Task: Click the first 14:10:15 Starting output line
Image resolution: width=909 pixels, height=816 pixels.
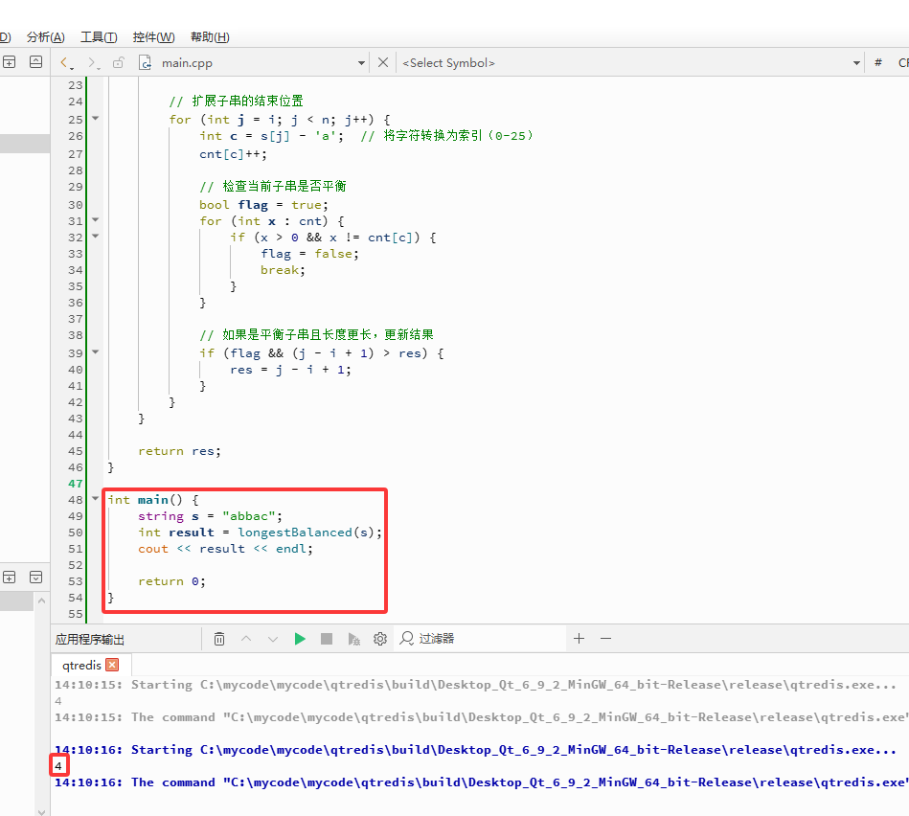Action: (x=475, y=685)
